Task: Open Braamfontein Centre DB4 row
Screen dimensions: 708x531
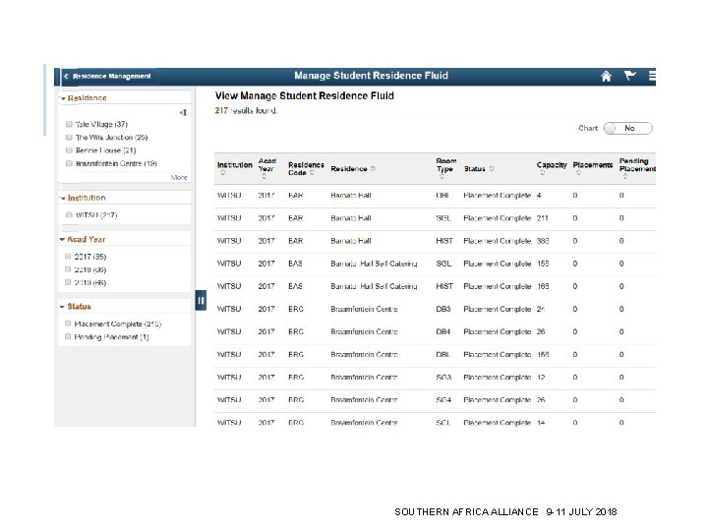Action: click(435, 332)
